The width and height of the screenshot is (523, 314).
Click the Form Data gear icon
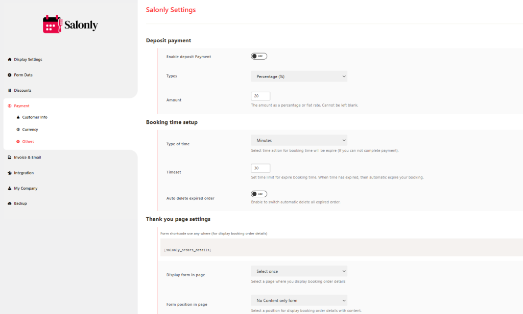coord(10,75)
